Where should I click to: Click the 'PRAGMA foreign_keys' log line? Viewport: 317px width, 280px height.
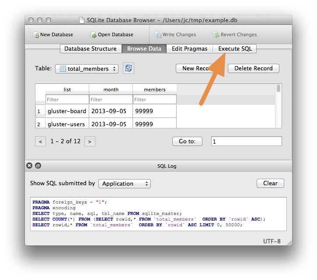click(x=70, y=202)
